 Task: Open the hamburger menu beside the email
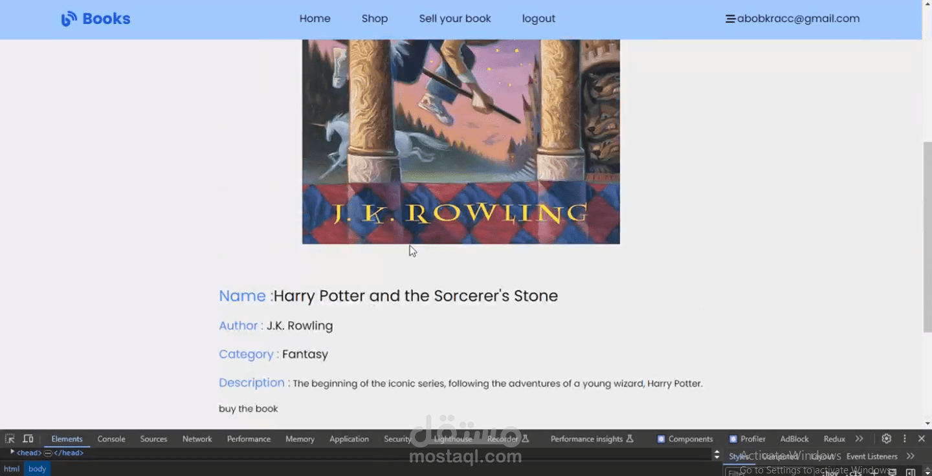[730, 19]
